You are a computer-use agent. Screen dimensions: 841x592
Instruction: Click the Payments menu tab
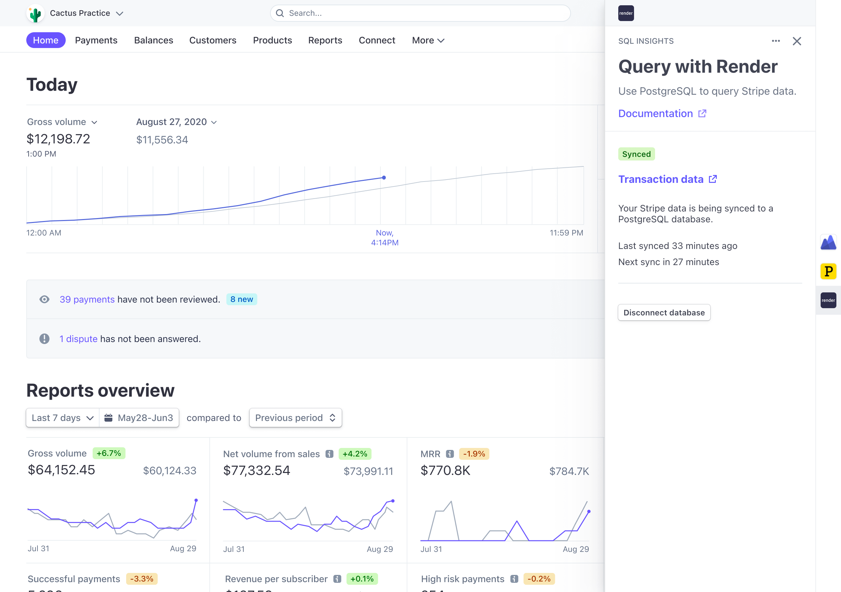pos(96,40)
